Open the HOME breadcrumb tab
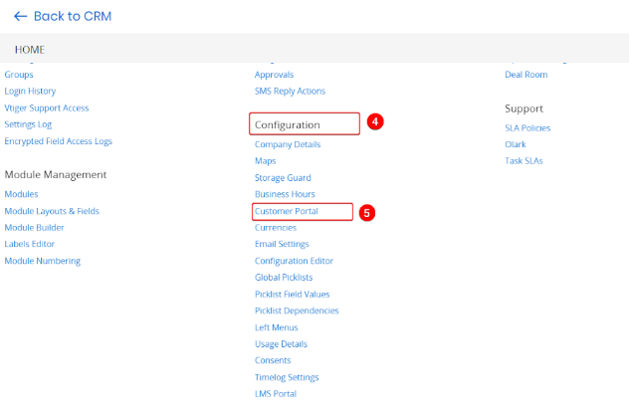The width and height of the screenshot is (629, 419). click(30, 50)
